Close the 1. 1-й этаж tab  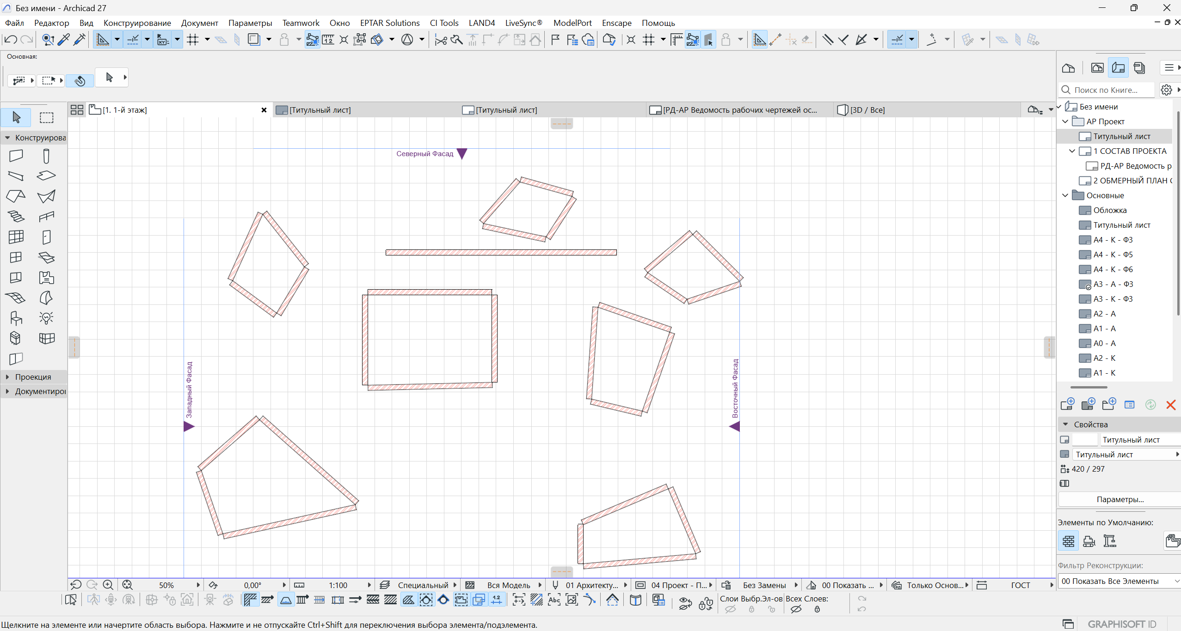[x=264, y=110]
